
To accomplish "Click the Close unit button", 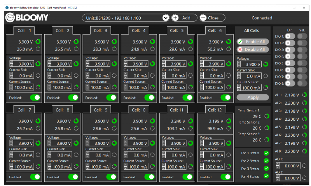I will click(x=212, y=18).
